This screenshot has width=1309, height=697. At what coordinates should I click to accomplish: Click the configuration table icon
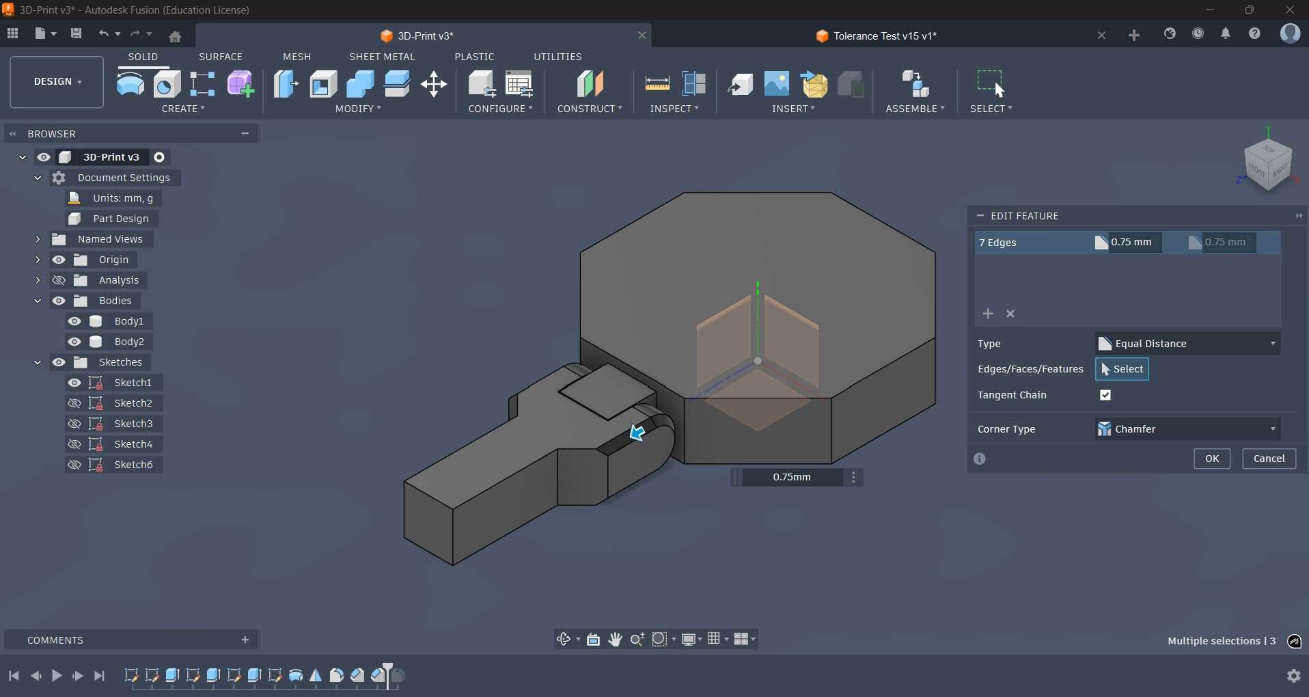pos(520,84)
